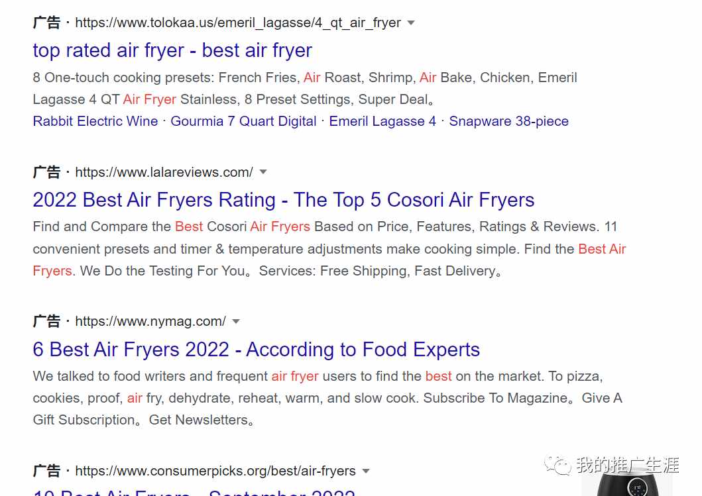Click the 'cookies, proof, air fry, dehydrate' description line

(327, 398)
